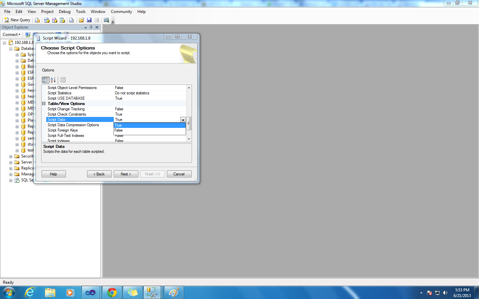
Task: Open Paint from the taskbar
Action: [x=174, y=293]
